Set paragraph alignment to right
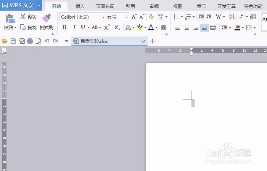This screenshot has height=171, width=267. point(196,27)
